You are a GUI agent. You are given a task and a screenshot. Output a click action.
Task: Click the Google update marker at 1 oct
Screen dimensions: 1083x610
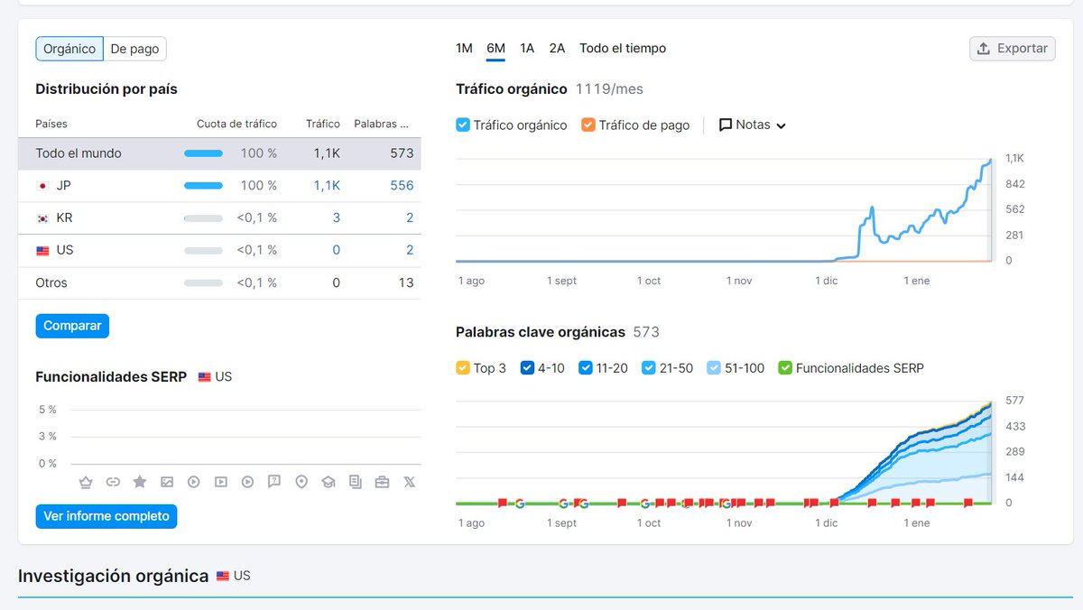[x=644, y=504]
